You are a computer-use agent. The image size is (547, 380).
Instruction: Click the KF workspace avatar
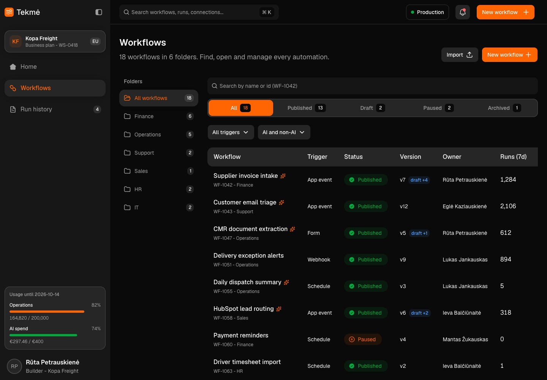[x=16, y=41]
